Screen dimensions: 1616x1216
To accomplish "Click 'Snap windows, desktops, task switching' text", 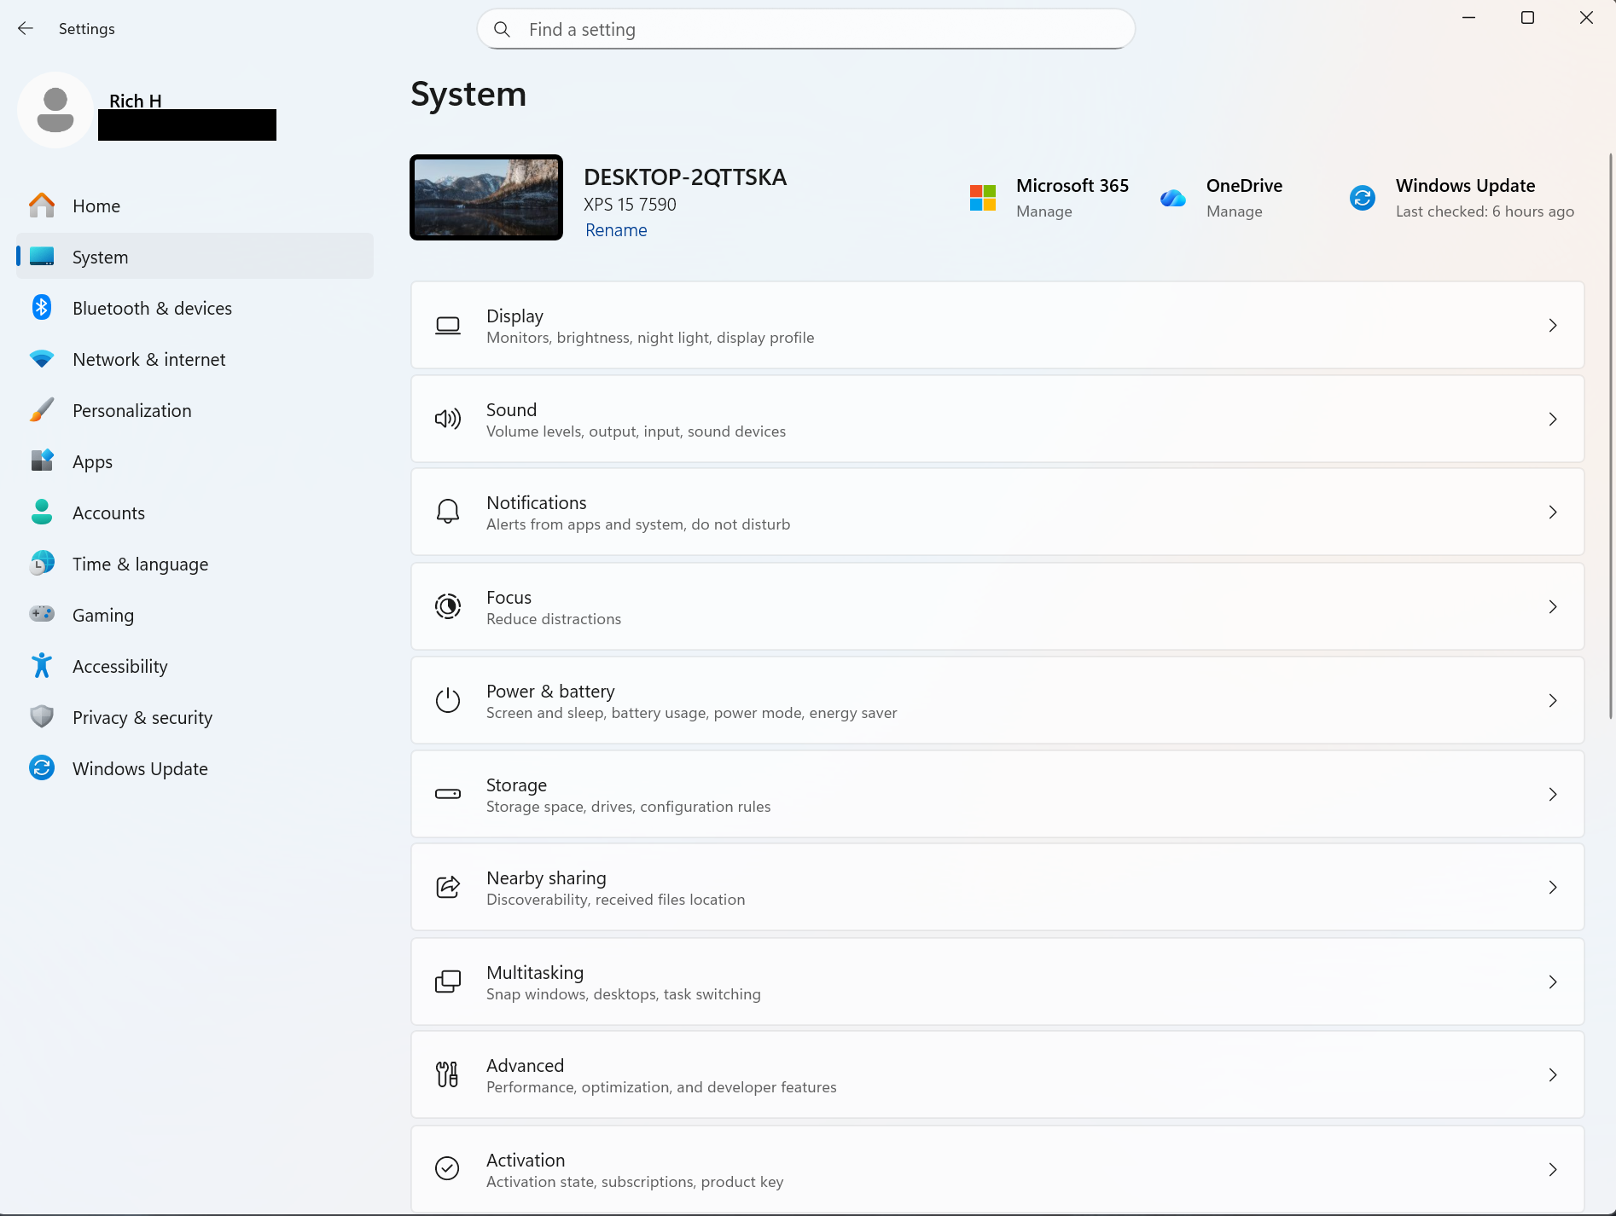I will pos(624,994).
